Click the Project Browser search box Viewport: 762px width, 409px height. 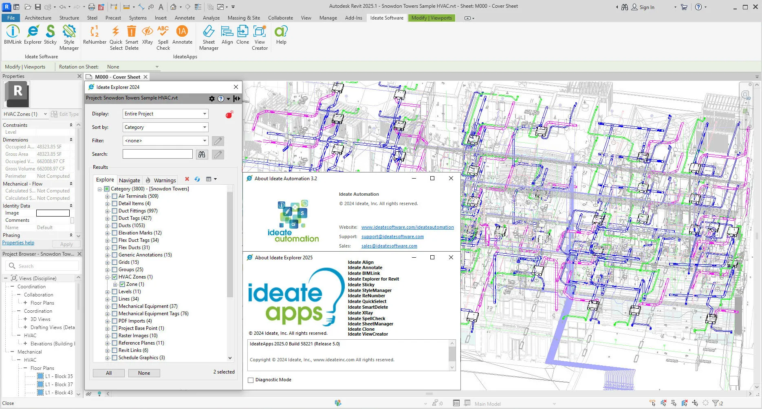[x=42, y=266]
